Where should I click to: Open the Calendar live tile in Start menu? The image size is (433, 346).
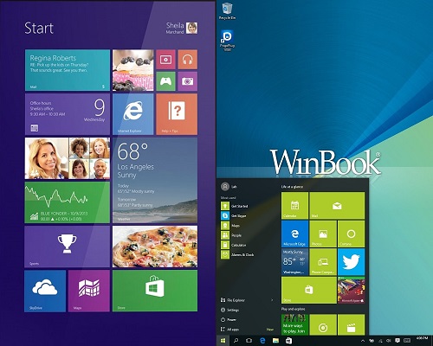pyautogui.click(x=294, y=206)
